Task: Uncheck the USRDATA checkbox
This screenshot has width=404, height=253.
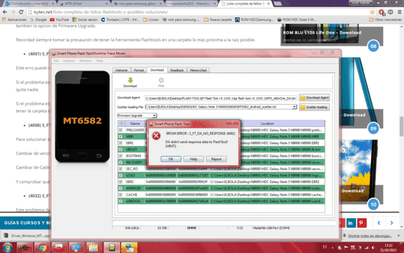Action: (x=121, y=201)
